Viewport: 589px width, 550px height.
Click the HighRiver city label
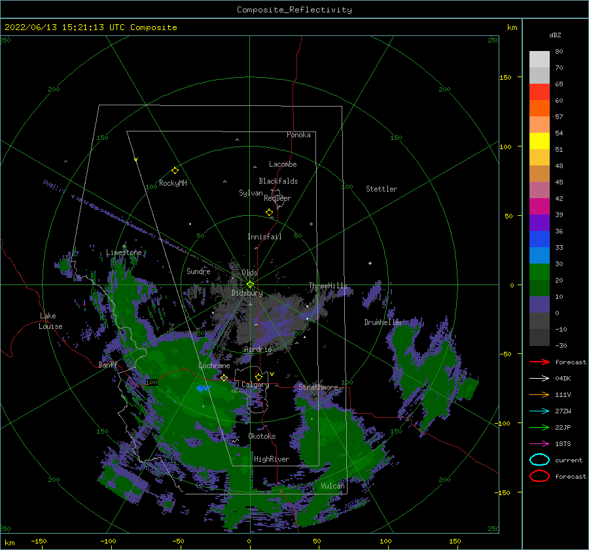[x=272, y=459]
